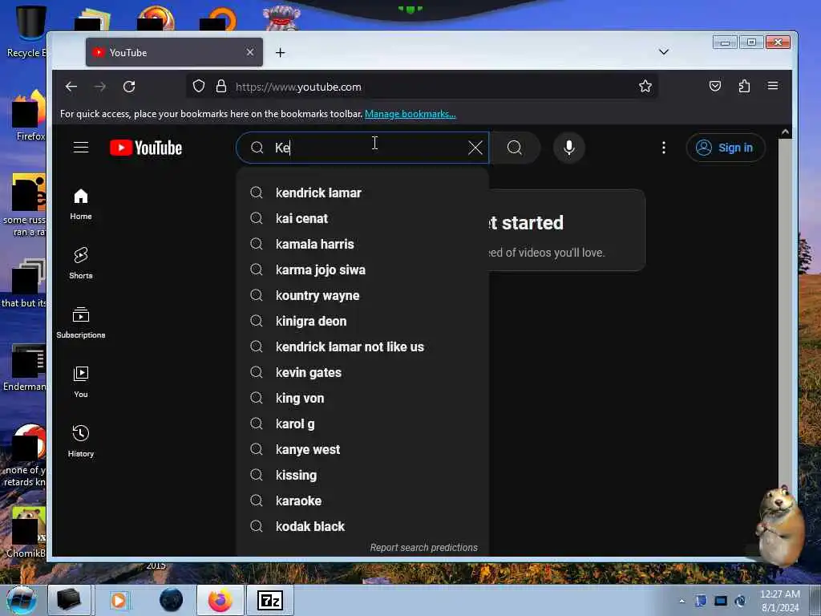
Task: Click the Firefox back arrow button
Action: [71, 87]
